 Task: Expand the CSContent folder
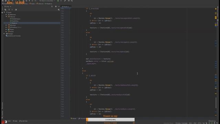click(x=6, y=25)
